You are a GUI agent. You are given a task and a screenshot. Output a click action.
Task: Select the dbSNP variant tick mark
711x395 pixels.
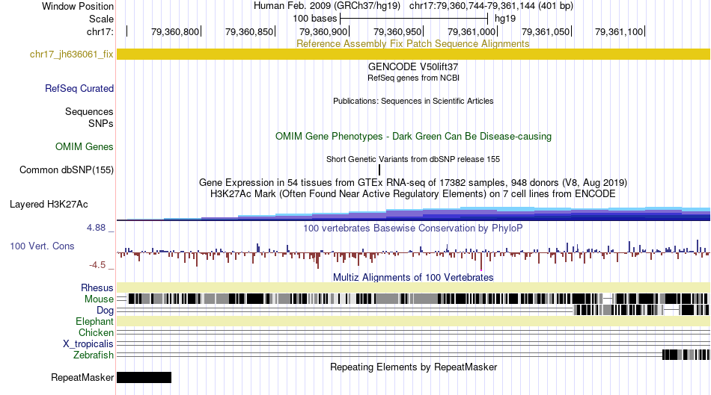click(x=379, y=170)
